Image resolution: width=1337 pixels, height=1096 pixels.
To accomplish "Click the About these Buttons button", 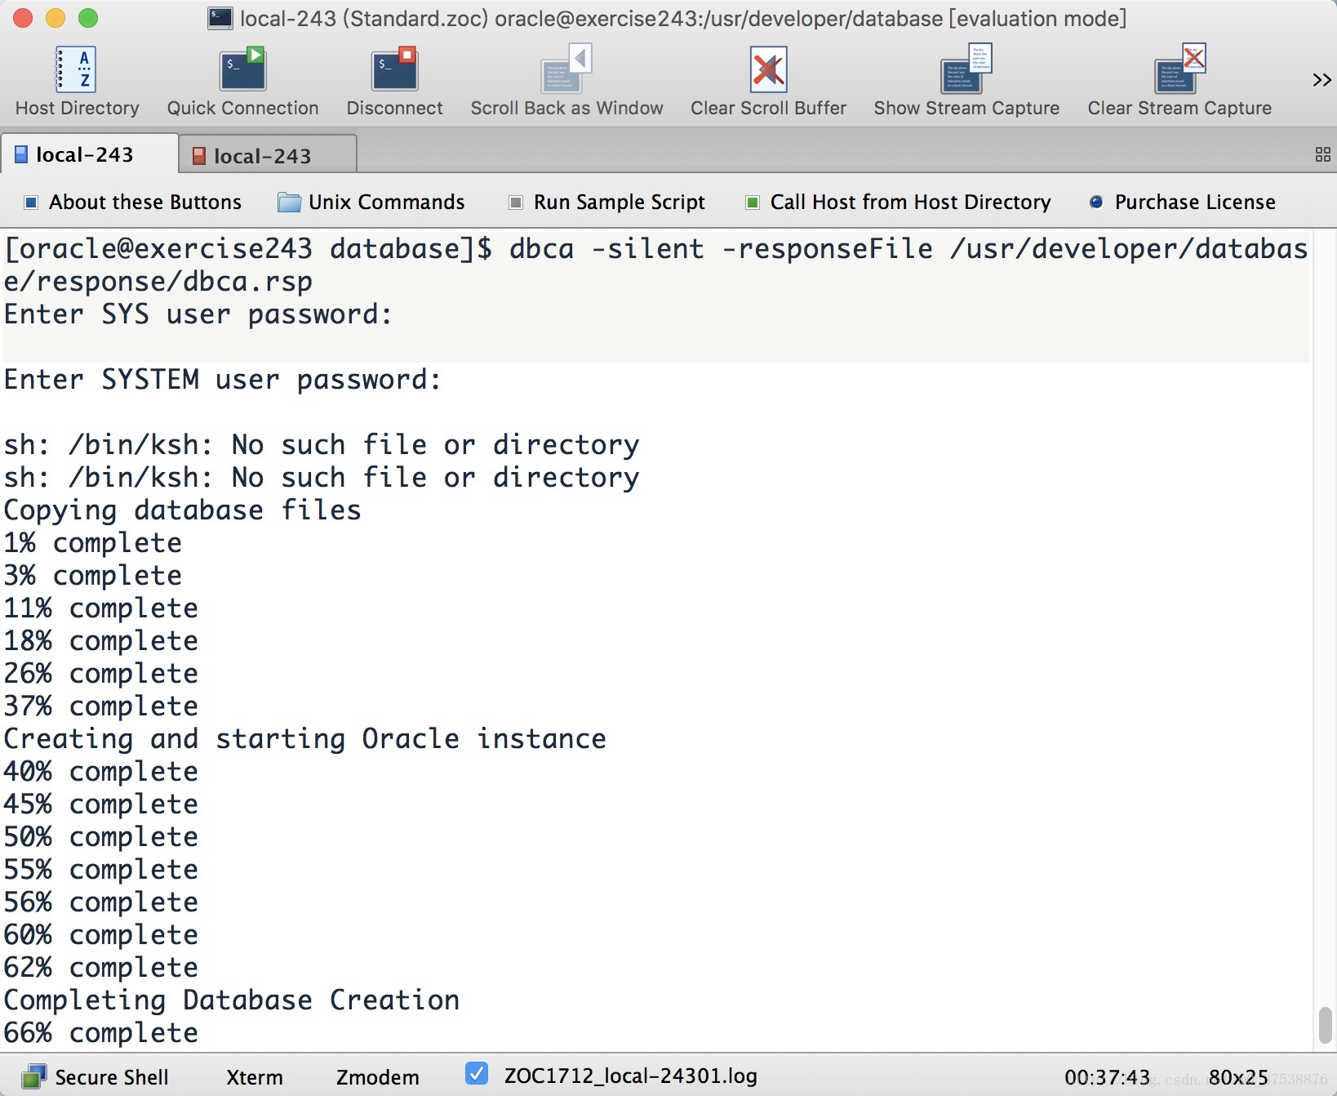I will pos(132,202).
